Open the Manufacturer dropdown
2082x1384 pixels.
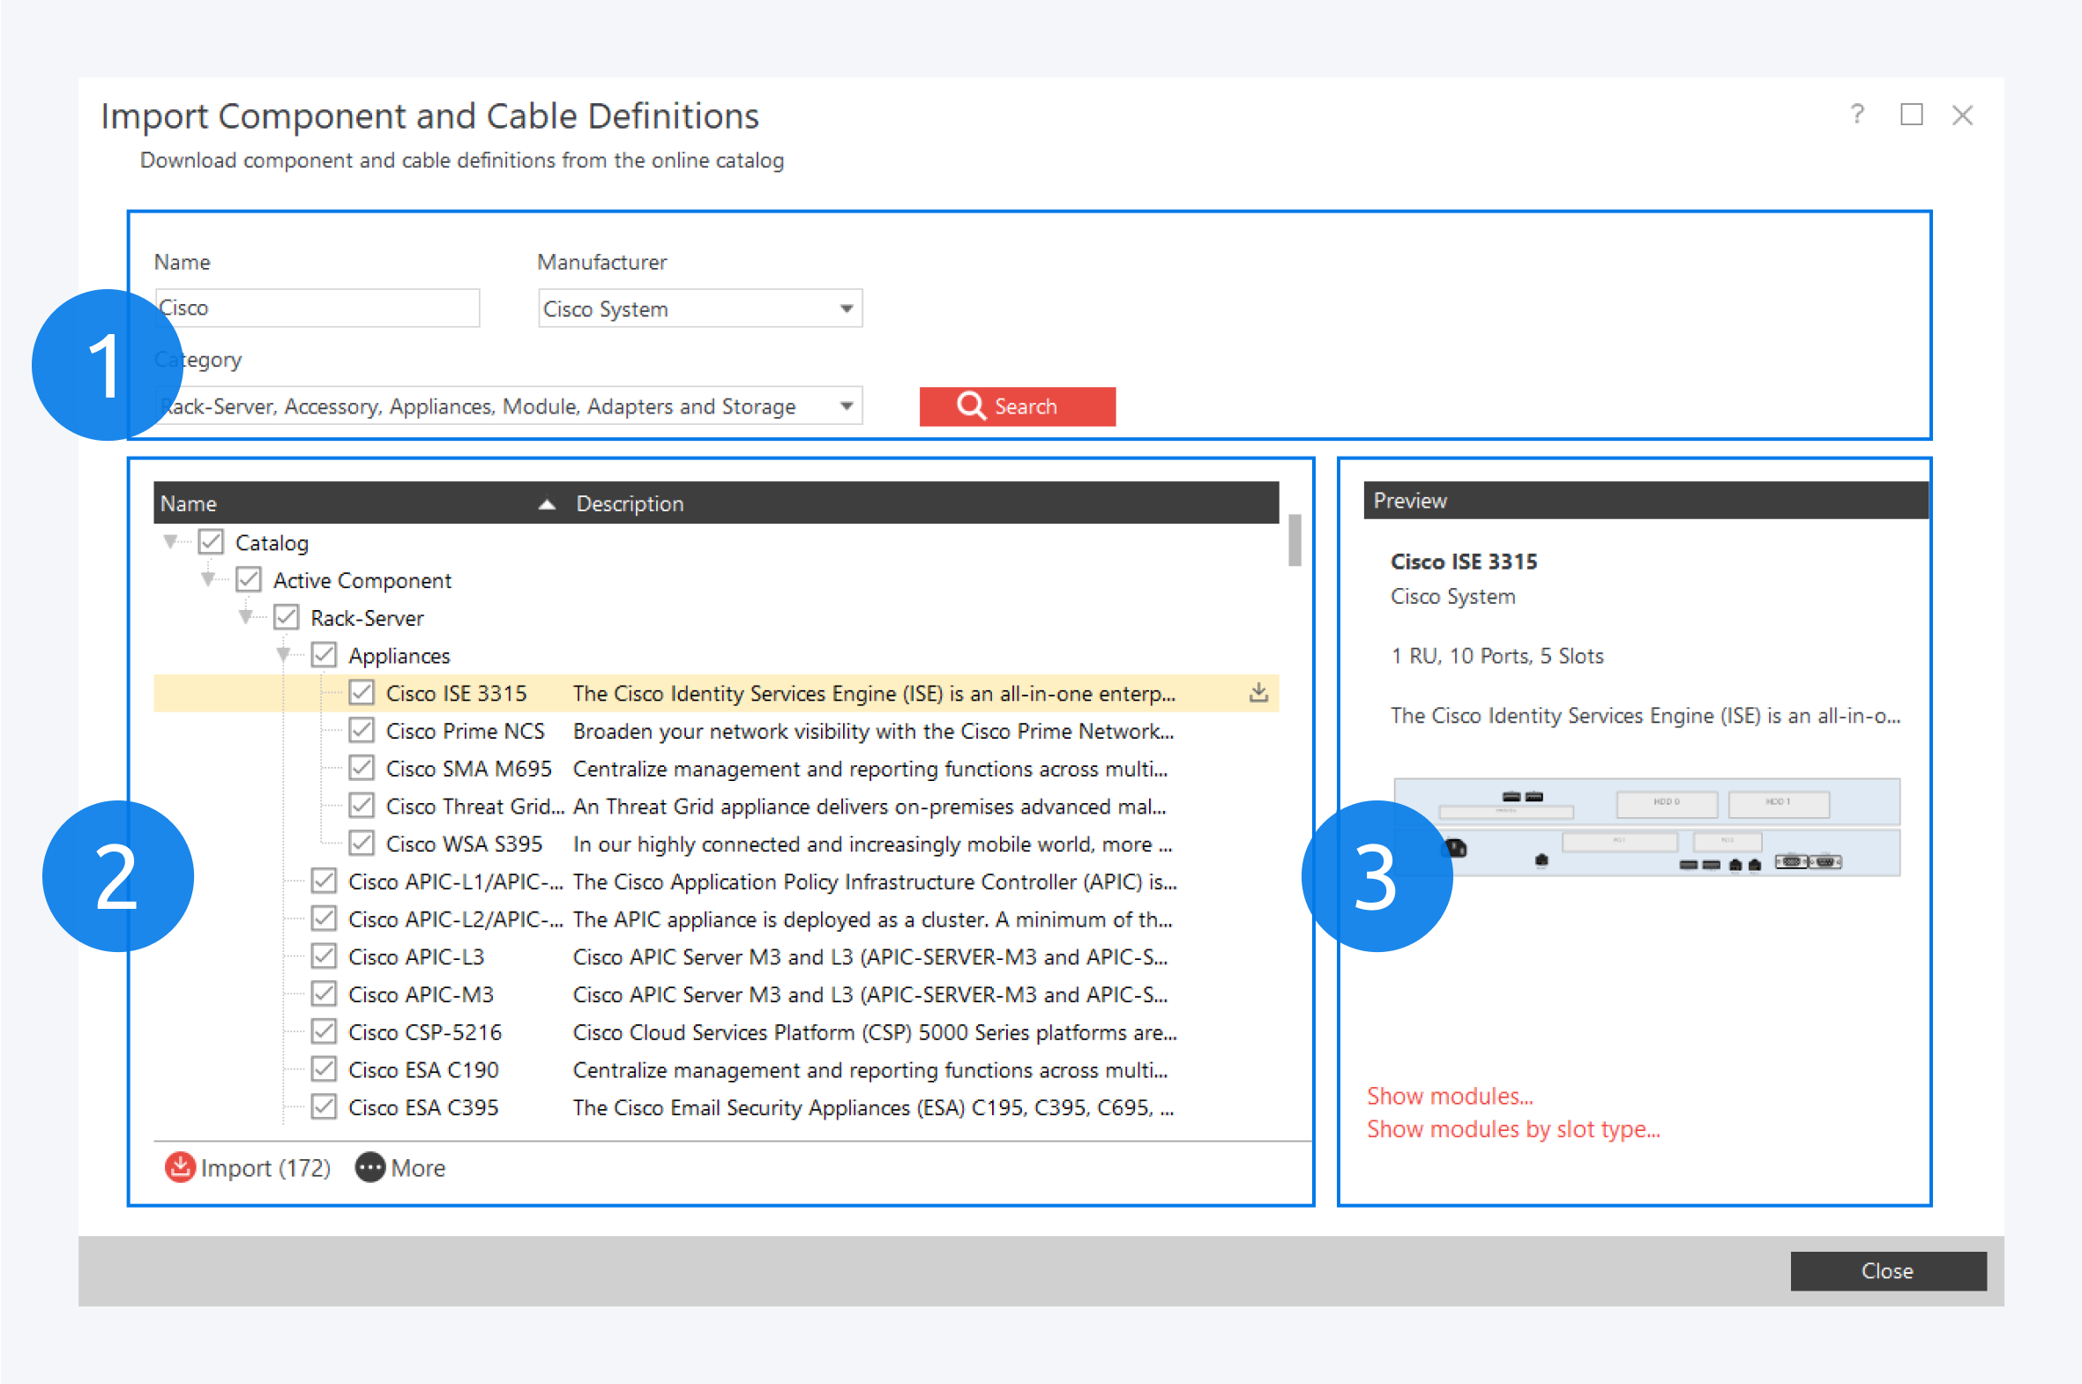click(845, 308)
